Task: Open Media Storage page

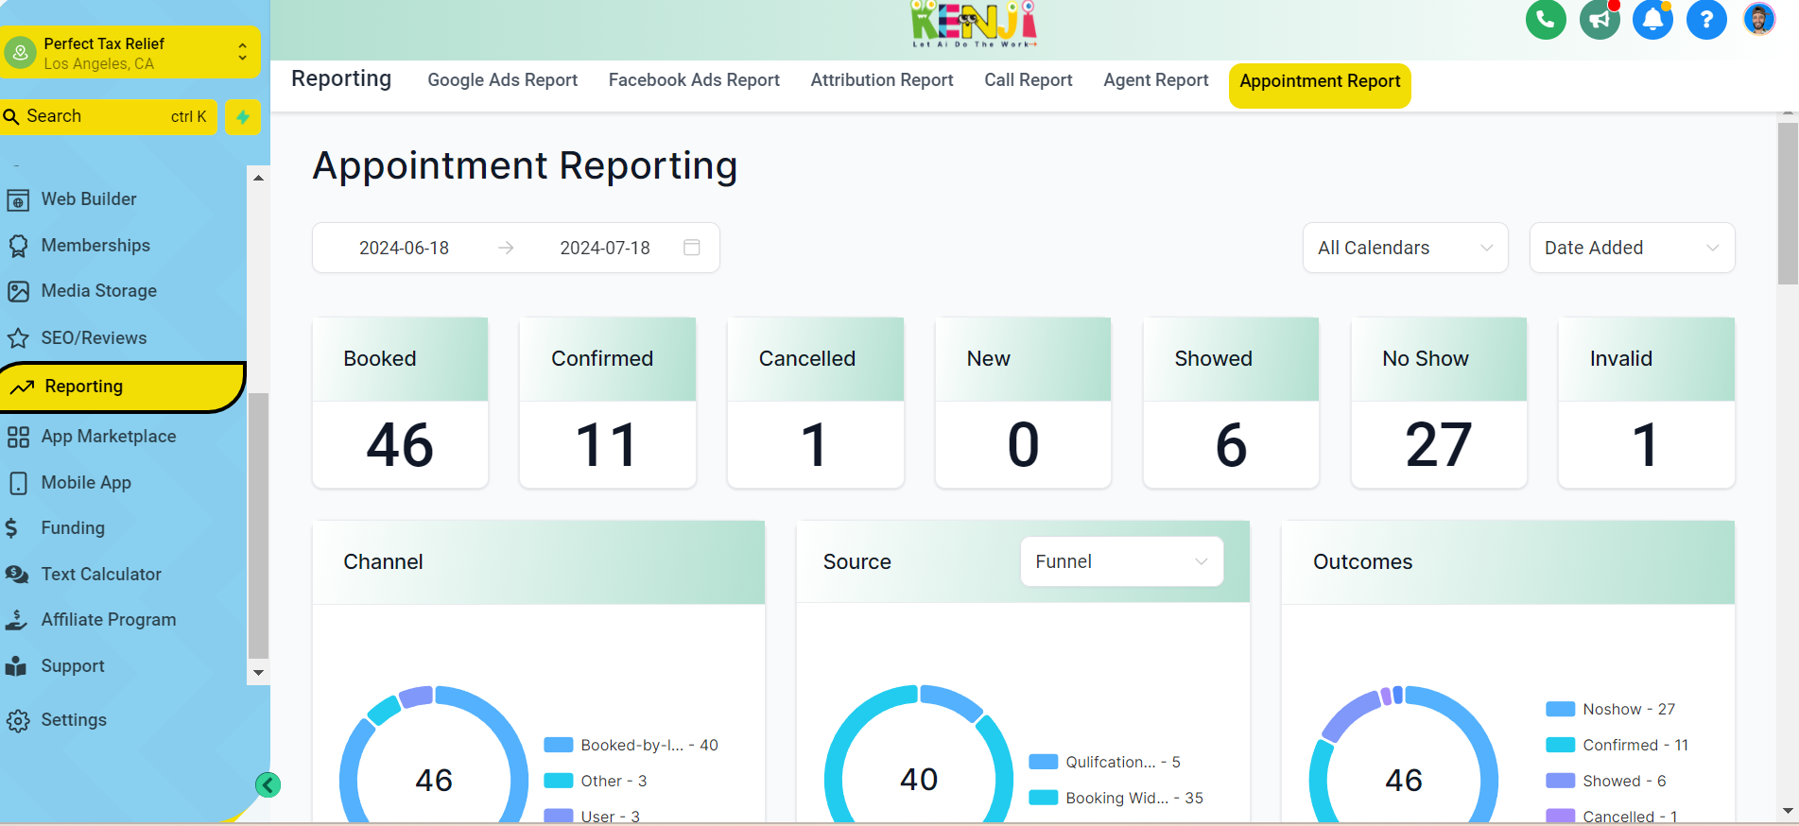Action: [x=99, y=291]
